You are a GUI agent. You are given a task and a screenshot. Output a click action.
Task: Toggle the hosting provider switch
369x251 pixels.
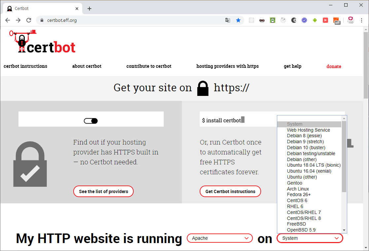click(x=91, y=121)
